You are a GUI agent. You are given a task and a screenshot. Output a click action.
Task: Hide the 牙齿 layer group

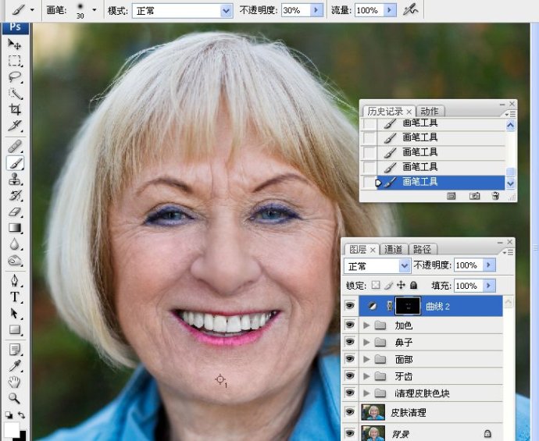pyautogui.click(x=350, y=375)
